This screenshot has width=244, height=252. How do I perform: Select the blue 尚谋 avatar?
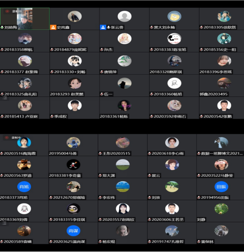click(73, 231)
